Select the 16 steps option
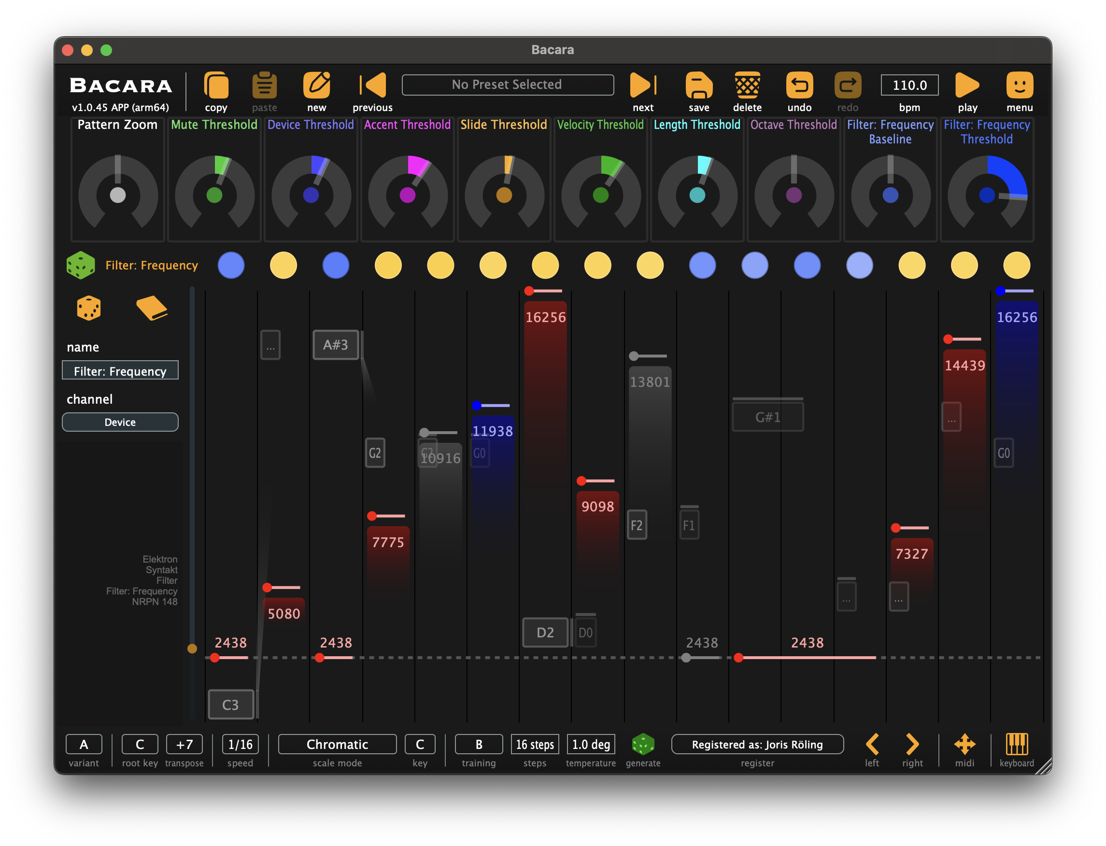This screenshot has width=1106, height=846. point(534,744)
